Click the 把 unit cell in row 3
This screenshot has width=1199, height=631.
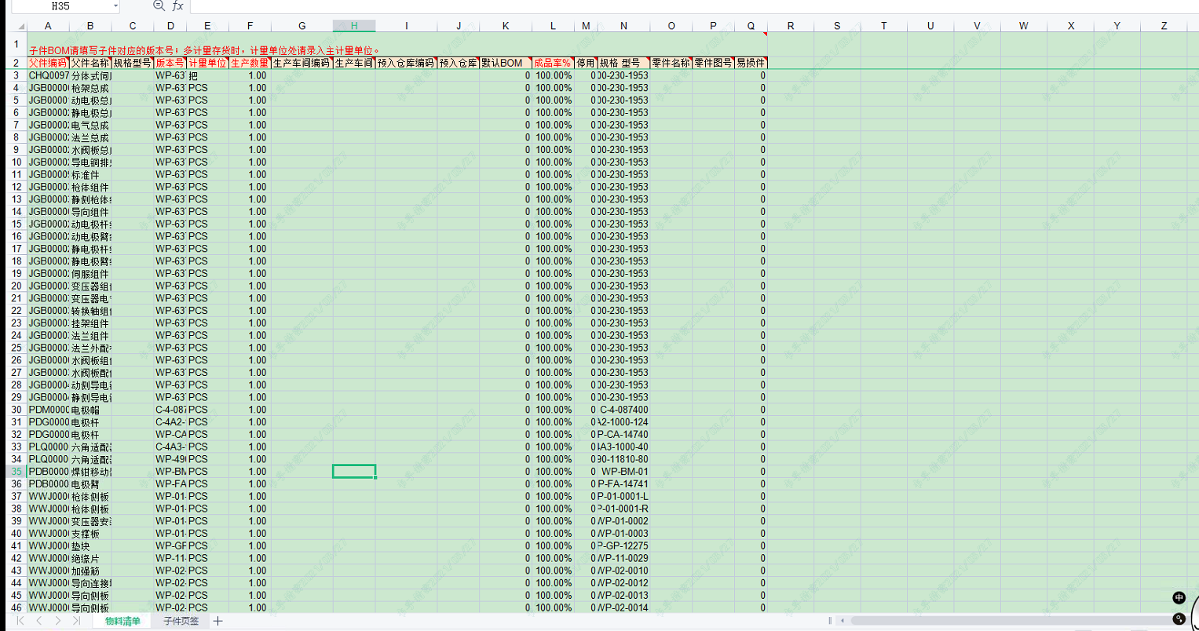click(207, 75)
